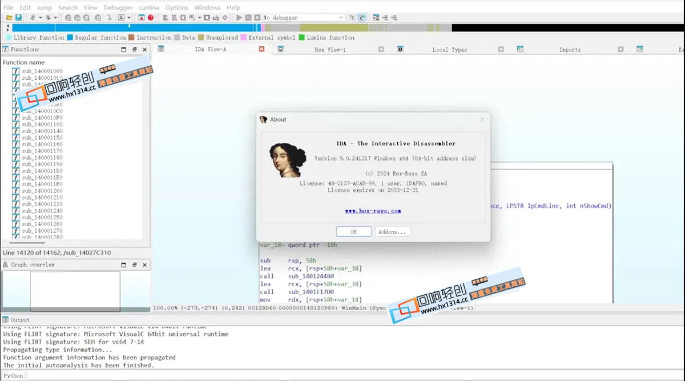Select sub_140001150 in Functions list
Image resolution: width=685 pixels, height=381 pixels.
point(42,138)
